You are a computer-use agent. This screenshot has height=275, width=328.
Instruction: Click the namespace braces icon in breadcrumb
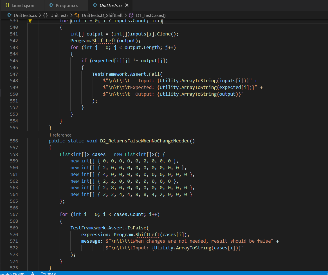point(46,15)
